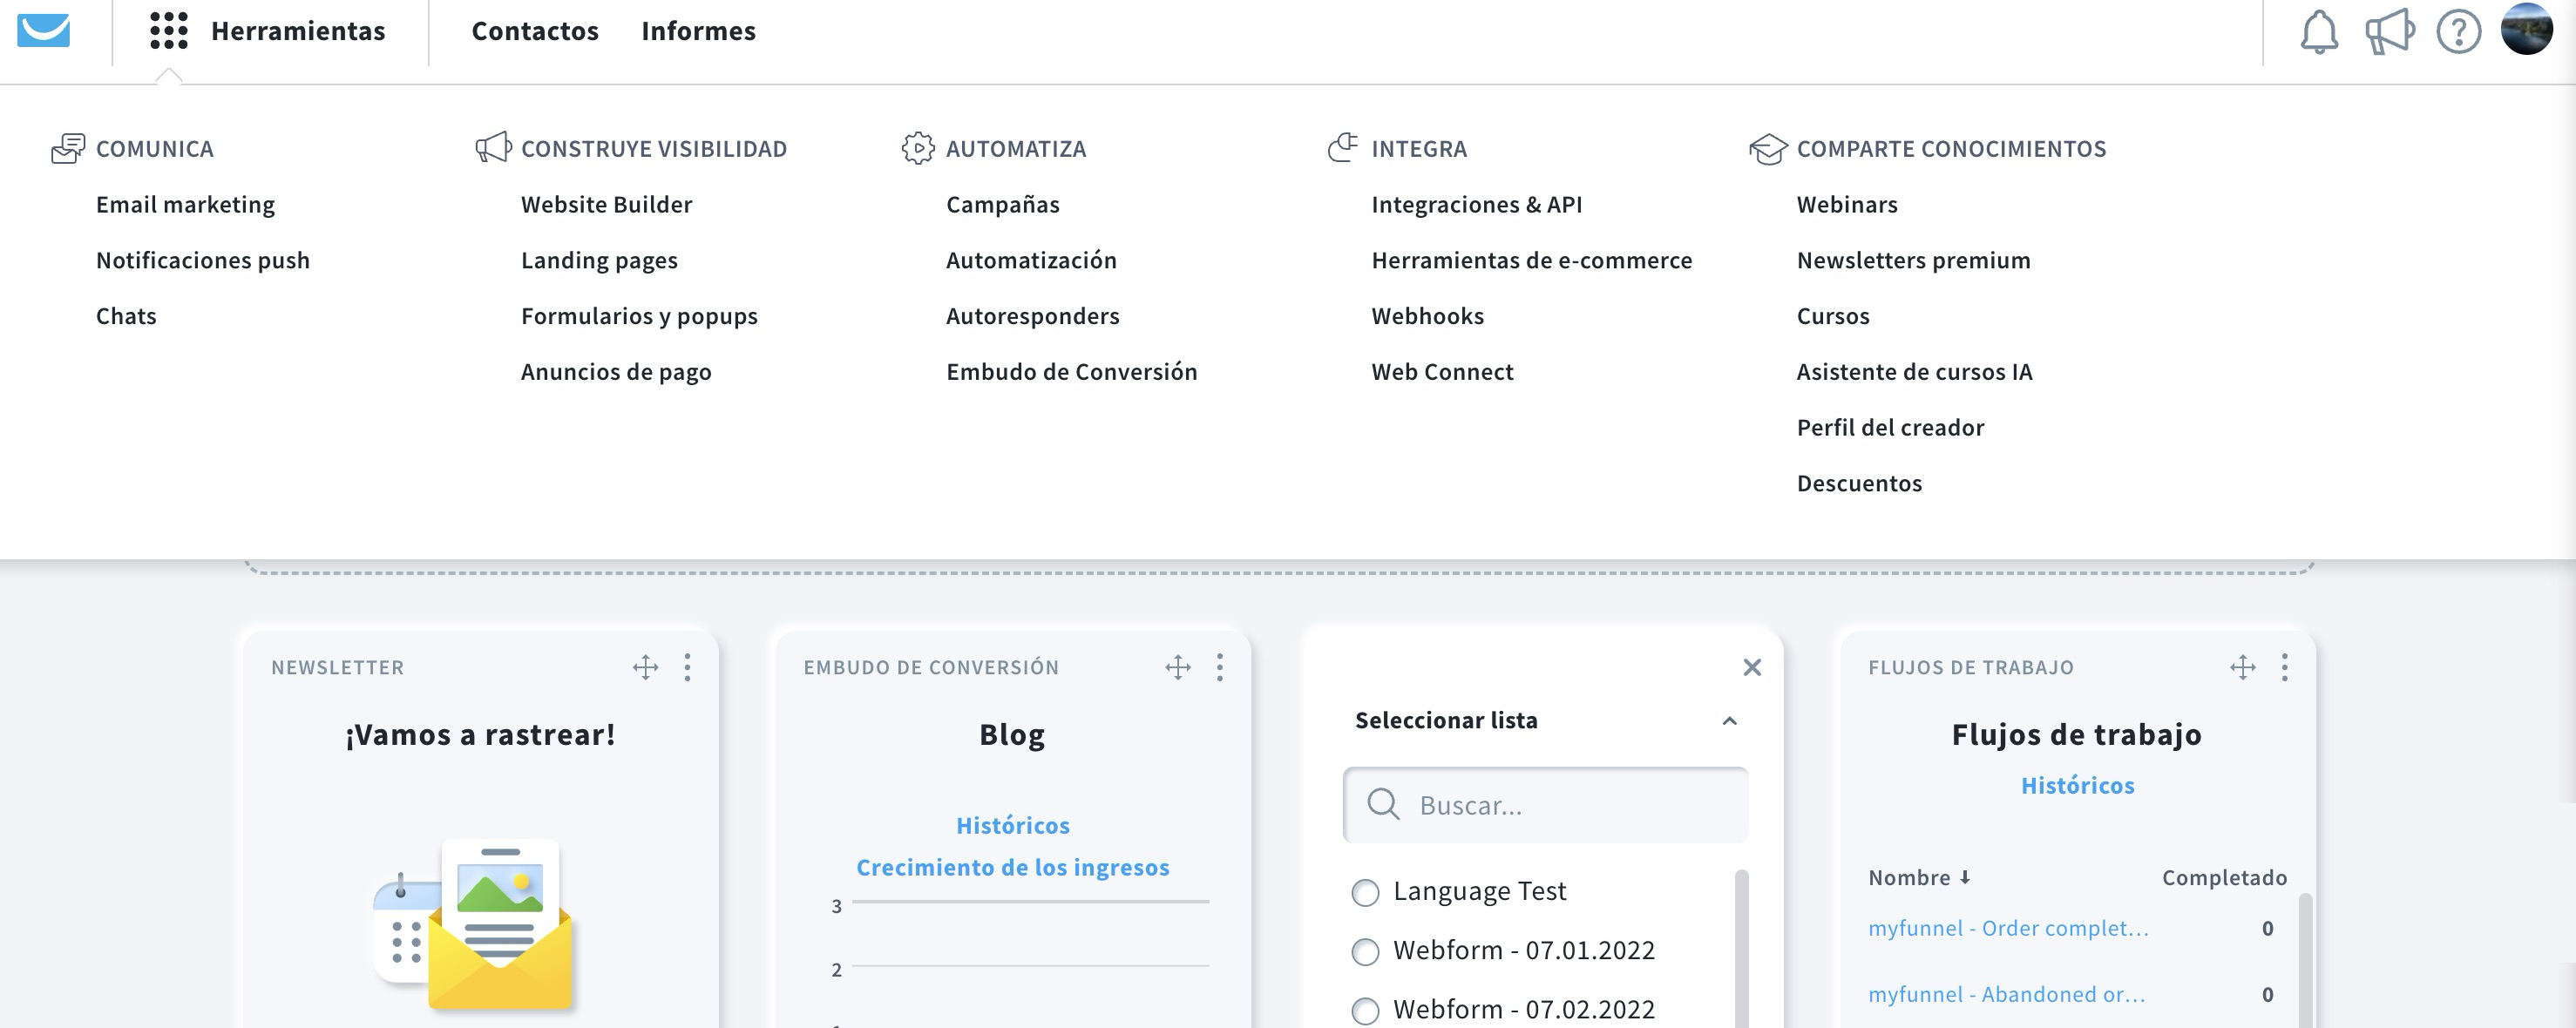
Task: Select the Language Test list radio button
Action: click(x=1365, y=892)
